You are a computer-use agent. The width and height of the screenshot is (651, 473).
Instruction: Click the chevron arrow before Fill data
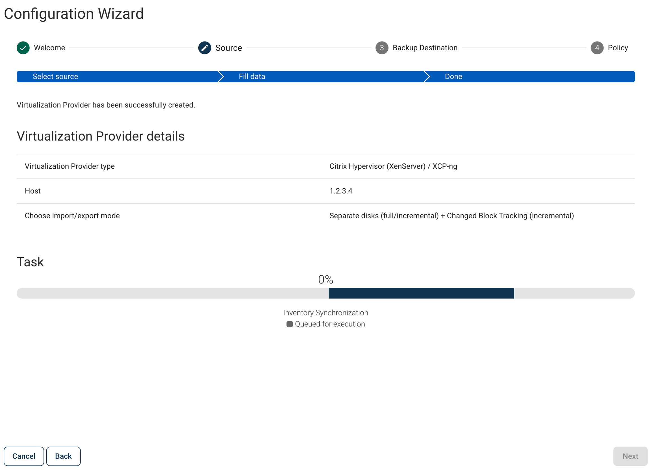click(220, 77)
